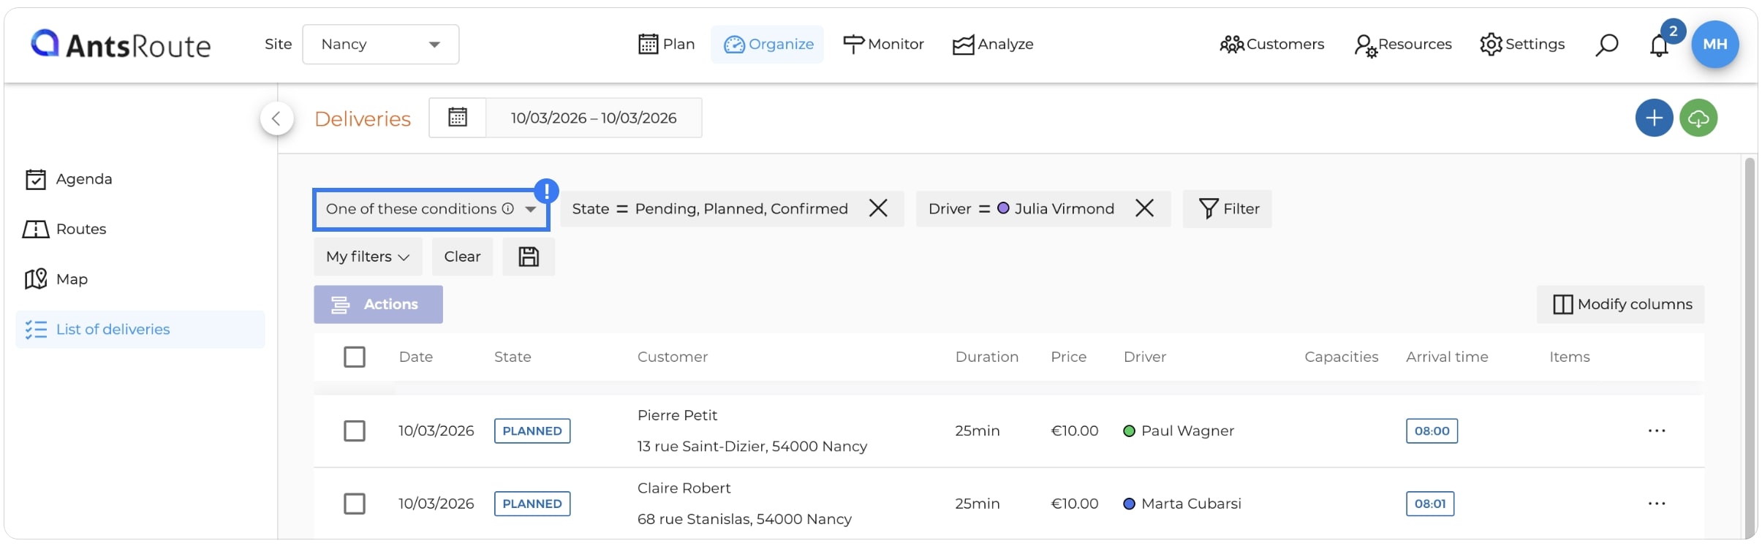Collapse the sidebar with the chevron arrow
The width and height of the screenshot is (1762, 546).
click(276, 118)
